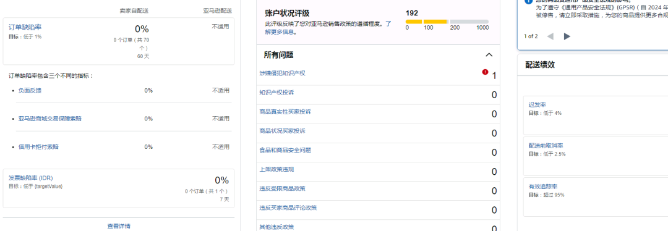
Task: Open 迟发率 metric link
Action: (537, 104)
